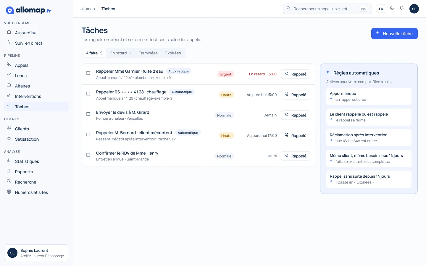Viewport: 426px width, 266px height.
Task: Open the SL avatar in top bar
Action: tap(414, 9)
